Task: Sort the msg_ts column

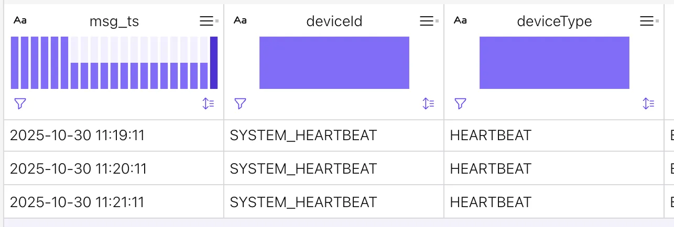Action: click(x=208, y=104)
